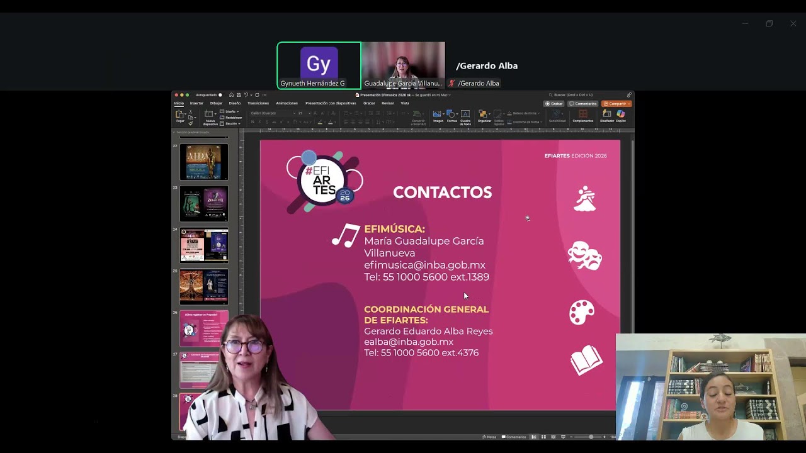Click Gynueth Hernández G participant tile

(319, 65)
